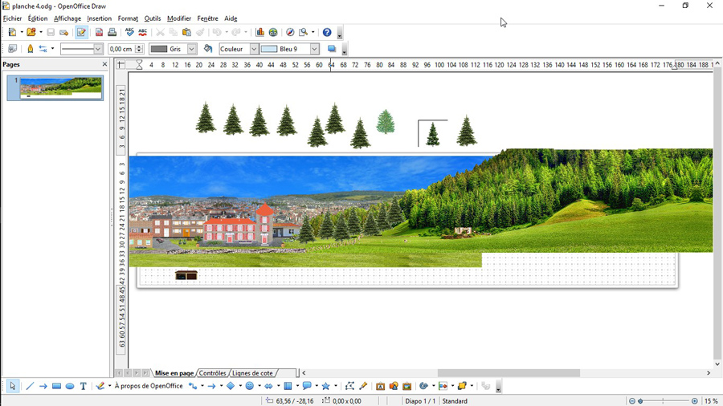Click the Line drawing tool
Viewport: 723px width, 406px height.
[30, 386]
